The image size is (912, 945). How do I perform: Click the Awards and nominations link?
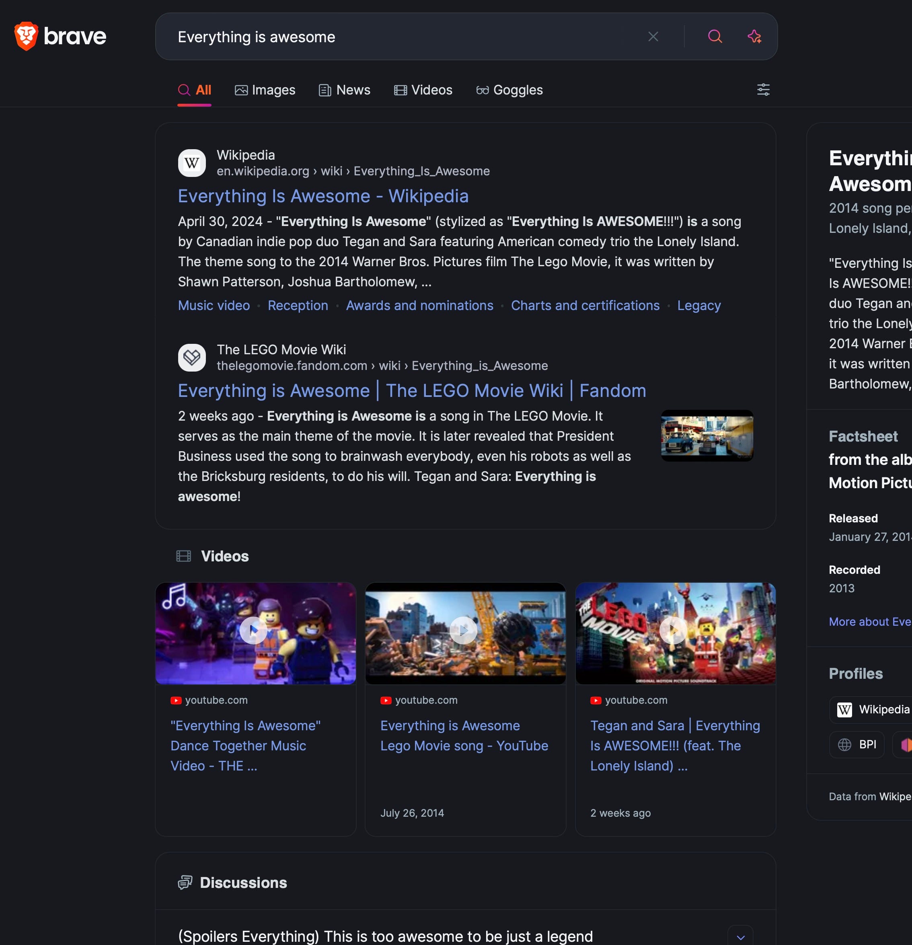click(x=419, y=306)
